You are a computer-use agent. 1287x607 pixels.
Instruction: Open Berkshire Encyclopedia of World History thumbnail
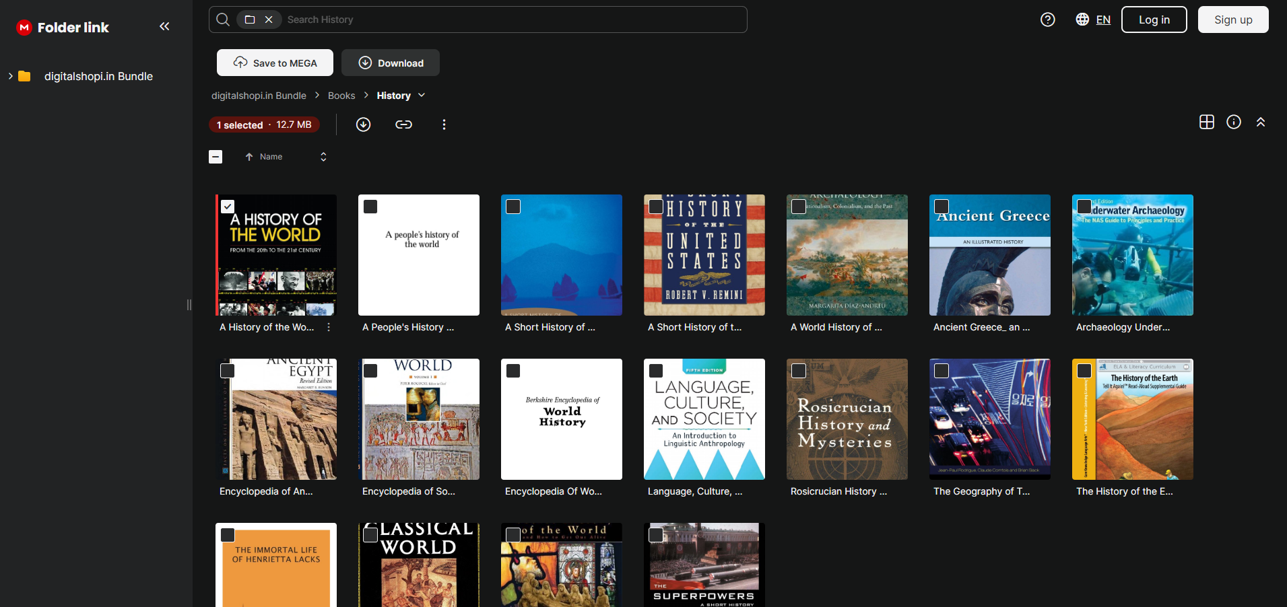click(562, 419)
